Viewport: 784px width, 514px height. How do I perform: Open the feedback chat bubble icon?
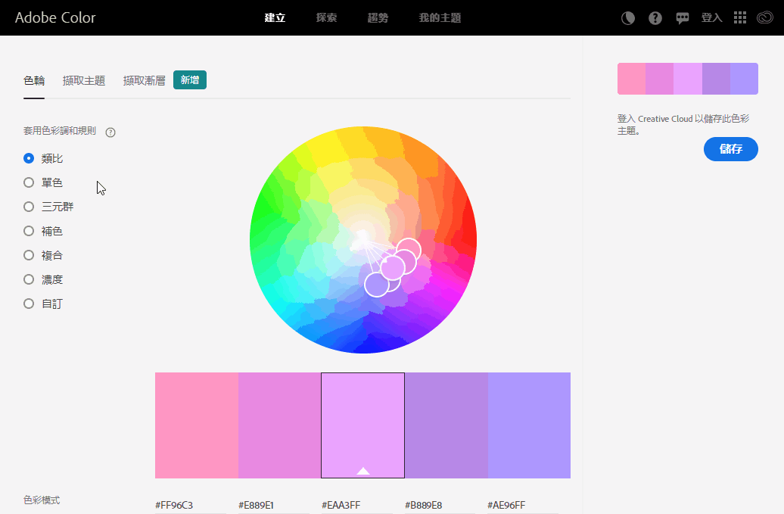pyautogui.click(x=683, y=18)
